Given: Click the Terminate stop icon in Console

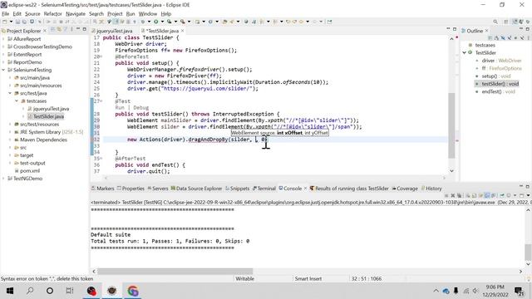Looking at the screenshot, I should 446,196.
